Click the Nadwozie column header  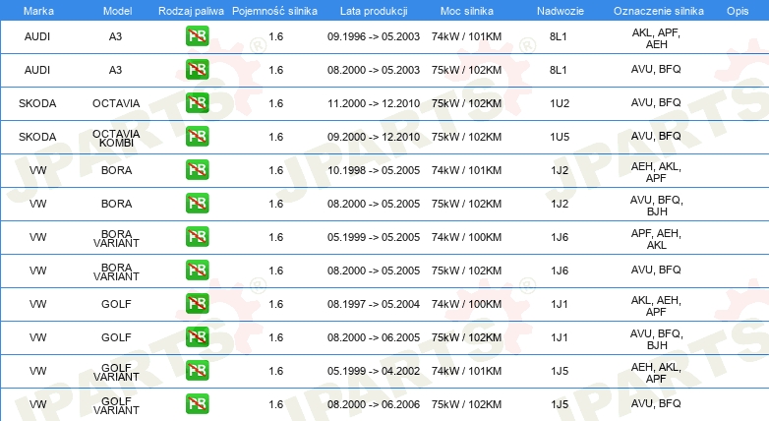(561, 11)
